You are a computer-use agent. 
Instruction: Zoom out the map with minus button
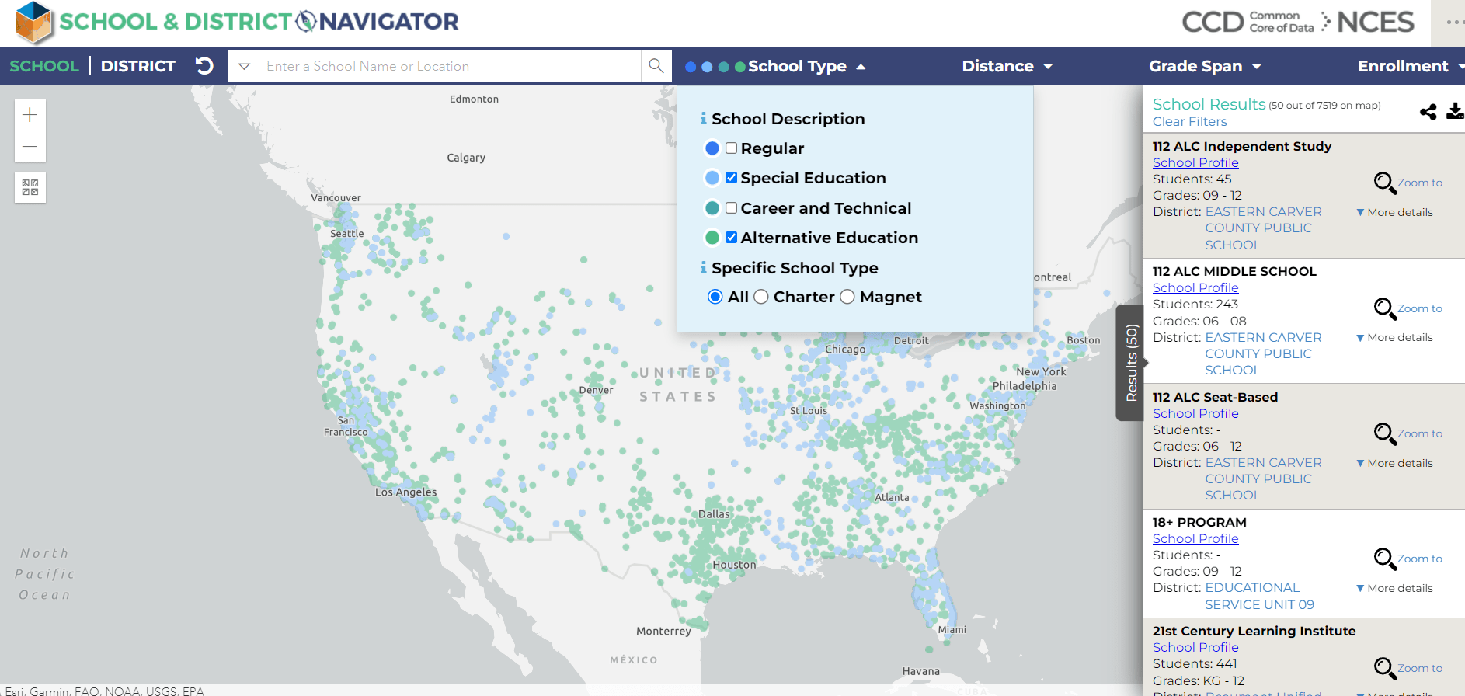click(30, 146)
